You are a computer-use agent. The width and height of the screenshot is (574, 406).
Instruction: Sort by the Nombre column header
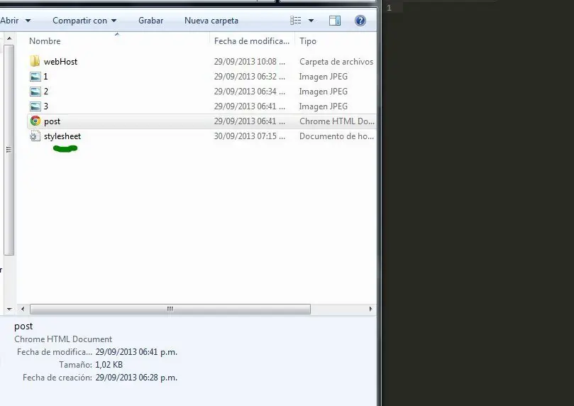(x=45, y=41)
